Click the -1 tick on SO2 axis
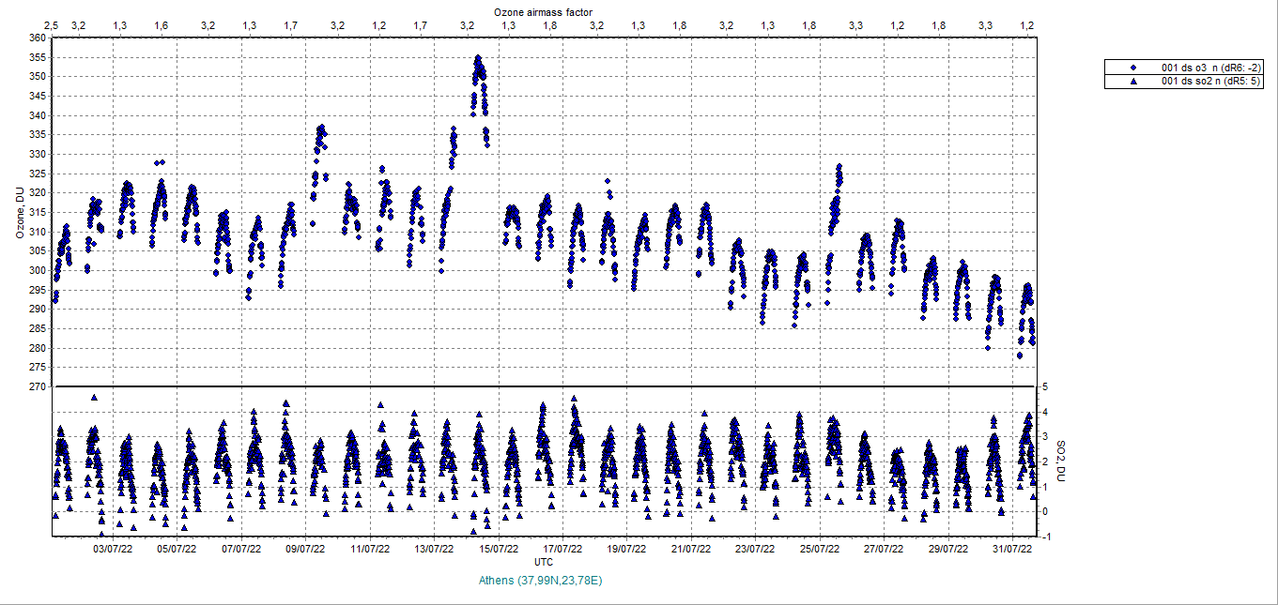Image resolution: width=1278 pixels, height=605 pixels. click(x=1044, y=537)
